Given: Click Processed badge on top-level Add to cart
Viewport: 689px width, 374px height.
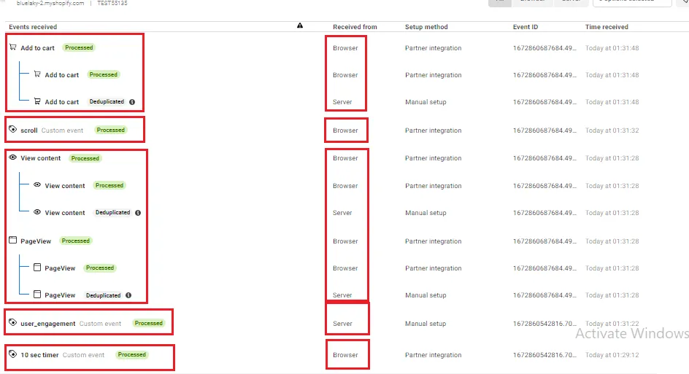Looking at the screenshot, I should (79, 47).
